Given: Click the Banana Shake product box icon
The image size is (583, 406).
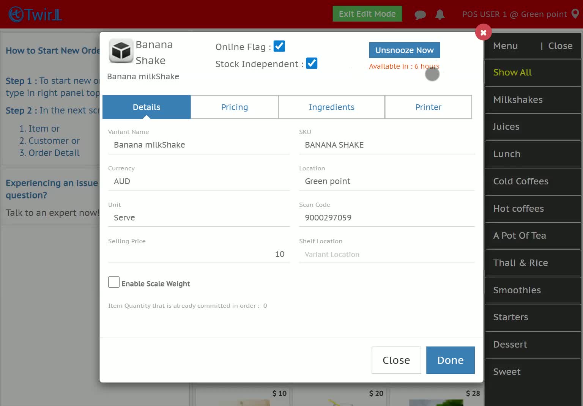Looking at the screenshot, I should coord(121,51).
